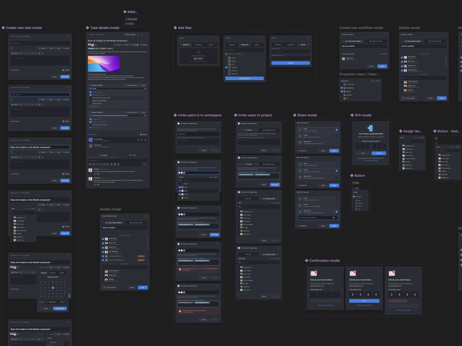
Task: Click the archive icon in Archive workflow button near Dropdown menu
Action: (x=403, y=98)
